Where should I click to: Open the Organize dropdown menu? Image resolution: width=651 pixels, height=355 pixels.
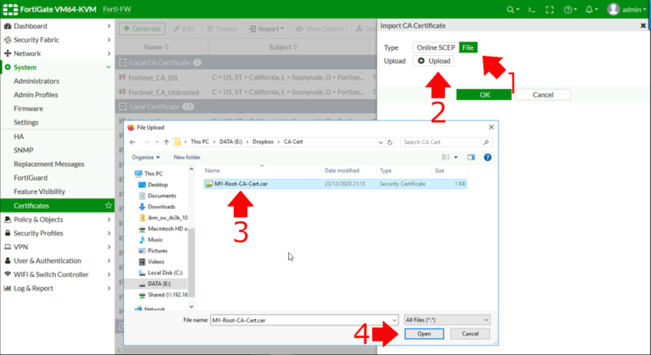point(146,158)
